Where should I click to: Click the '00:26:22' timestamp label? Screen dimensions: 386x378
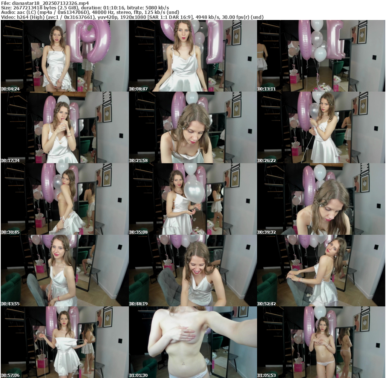267,161
